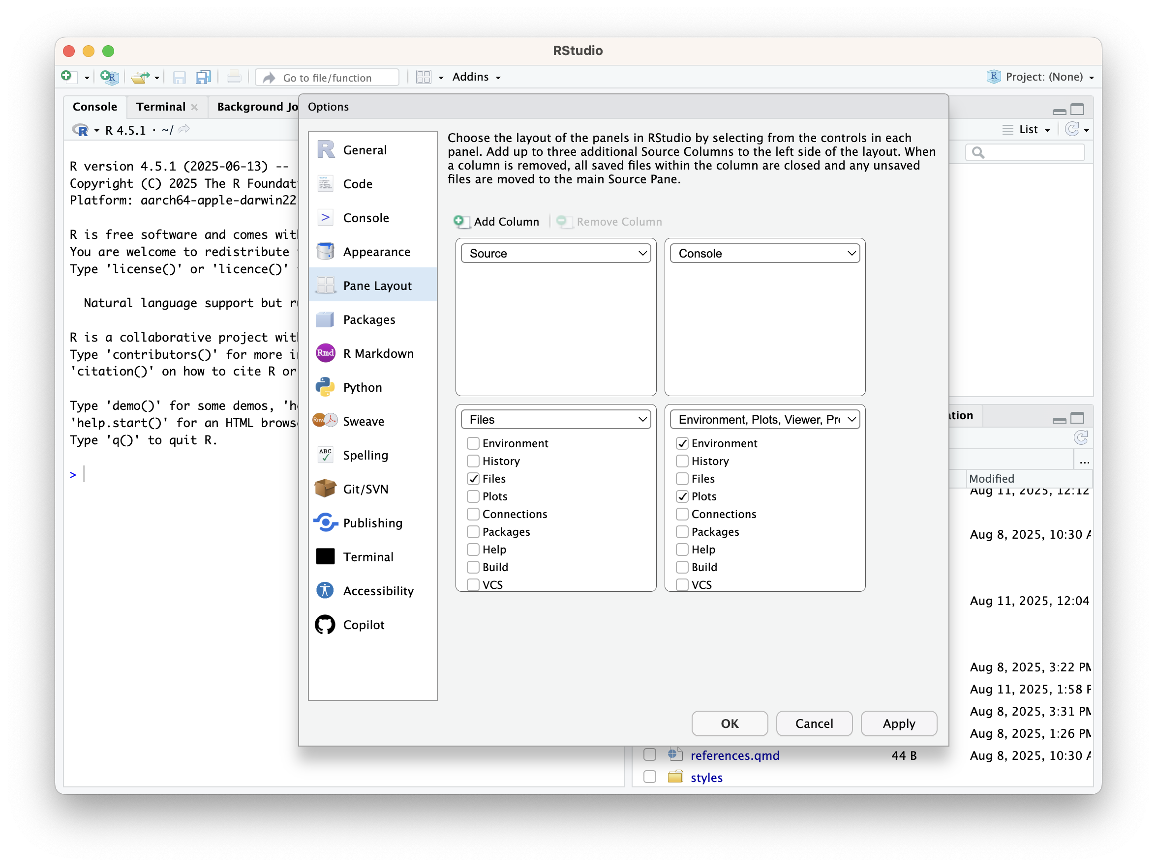Open the Source pane dropdown
The height and width of the screenshot is (867, 1157).
click(556, 254)
